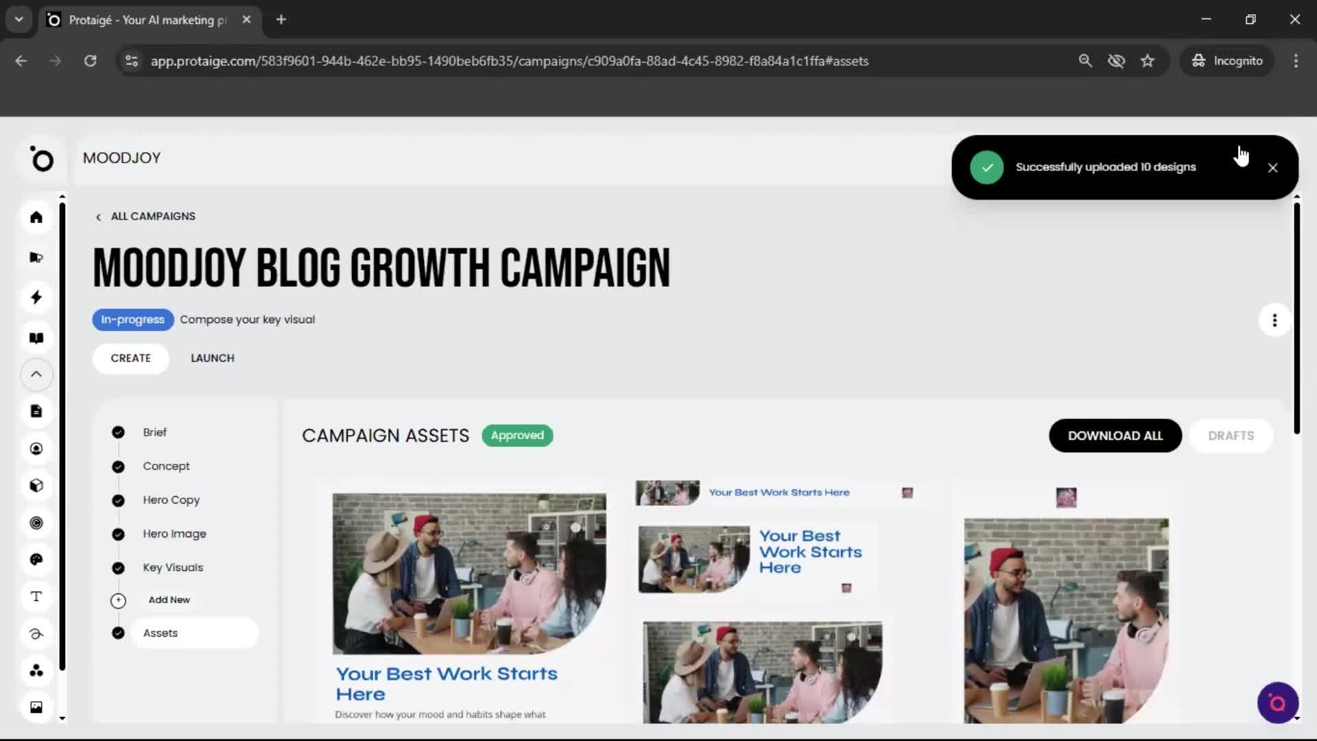Image resolution: width=1317 pixels, height=741 pixels.
Task: Open the browser tab search dropdown
Action: [19, 19]
